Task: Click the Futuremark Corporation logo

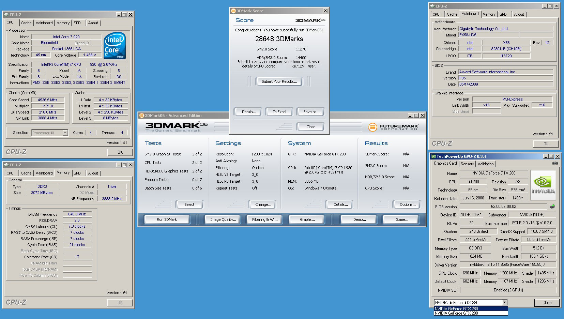Action: click(393, 127)
